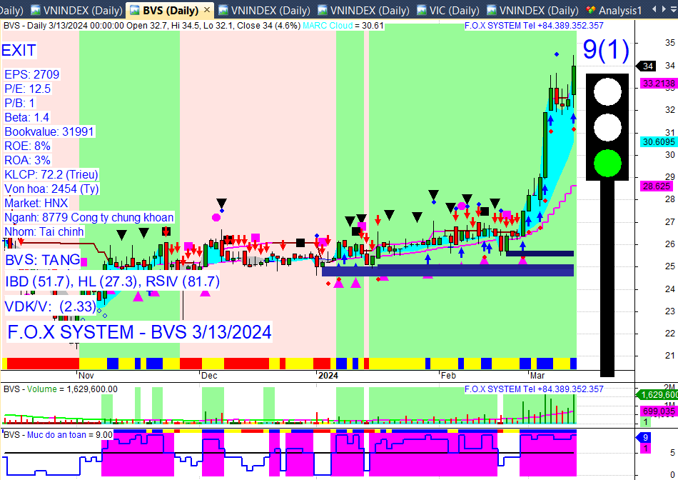Click the colored cubes icon on Analysis1 tab

point(590,10)
